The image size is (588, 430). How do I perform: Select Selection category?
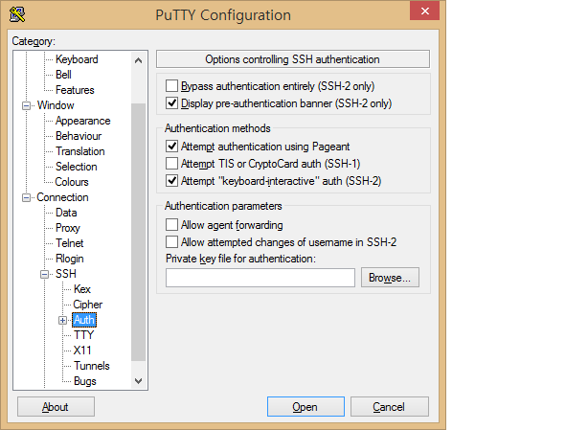tap(76, 167)
